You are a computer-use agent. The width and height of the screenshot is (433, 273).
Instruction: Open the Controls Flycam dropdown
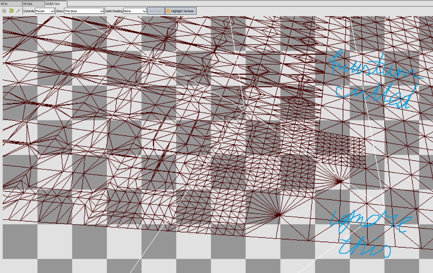pos(45,11)
